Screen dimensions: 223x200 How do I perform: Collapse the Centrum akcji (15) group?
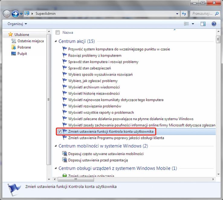pyautogui.click(x=56, y=41)
